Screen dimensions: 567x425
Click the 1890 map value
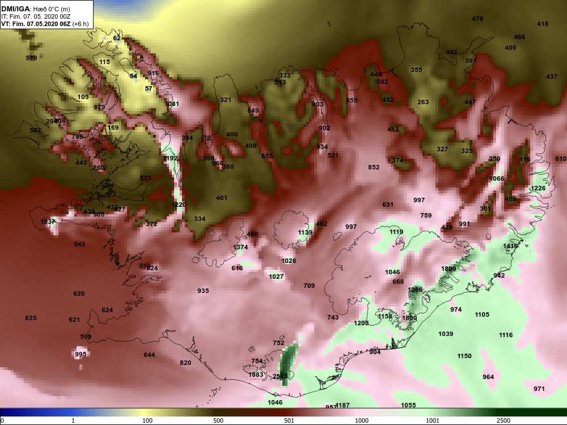pos(448,269)
